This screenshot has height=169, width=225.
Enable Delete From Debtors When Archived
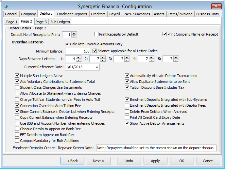(127, 112)
